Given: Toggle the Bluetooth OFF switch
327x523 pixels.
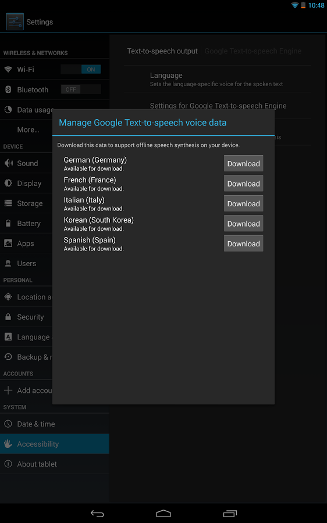Looking at the screenshot, I should click(x=81, y=89).
